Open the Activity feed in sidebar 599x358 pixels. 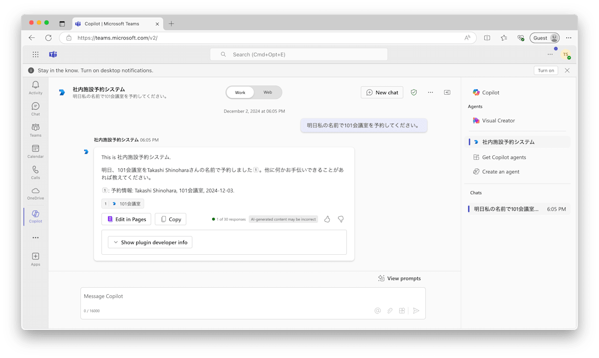coord(35,88)
